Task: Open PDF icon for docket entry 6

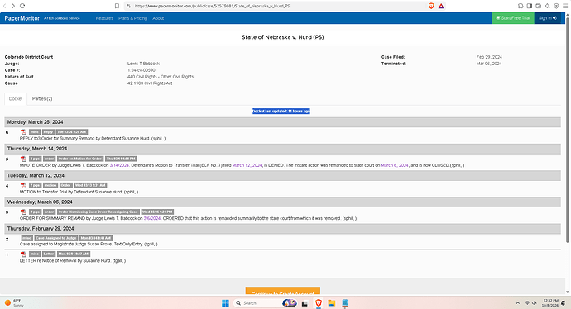Action: 23,132
